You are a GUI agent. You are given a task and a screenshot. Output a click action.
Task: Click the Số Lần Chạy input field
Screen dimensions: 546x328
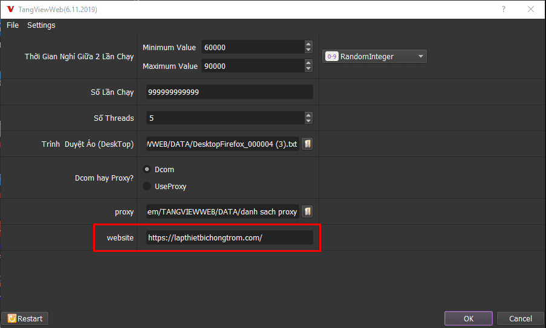click(x=229, y=92)
